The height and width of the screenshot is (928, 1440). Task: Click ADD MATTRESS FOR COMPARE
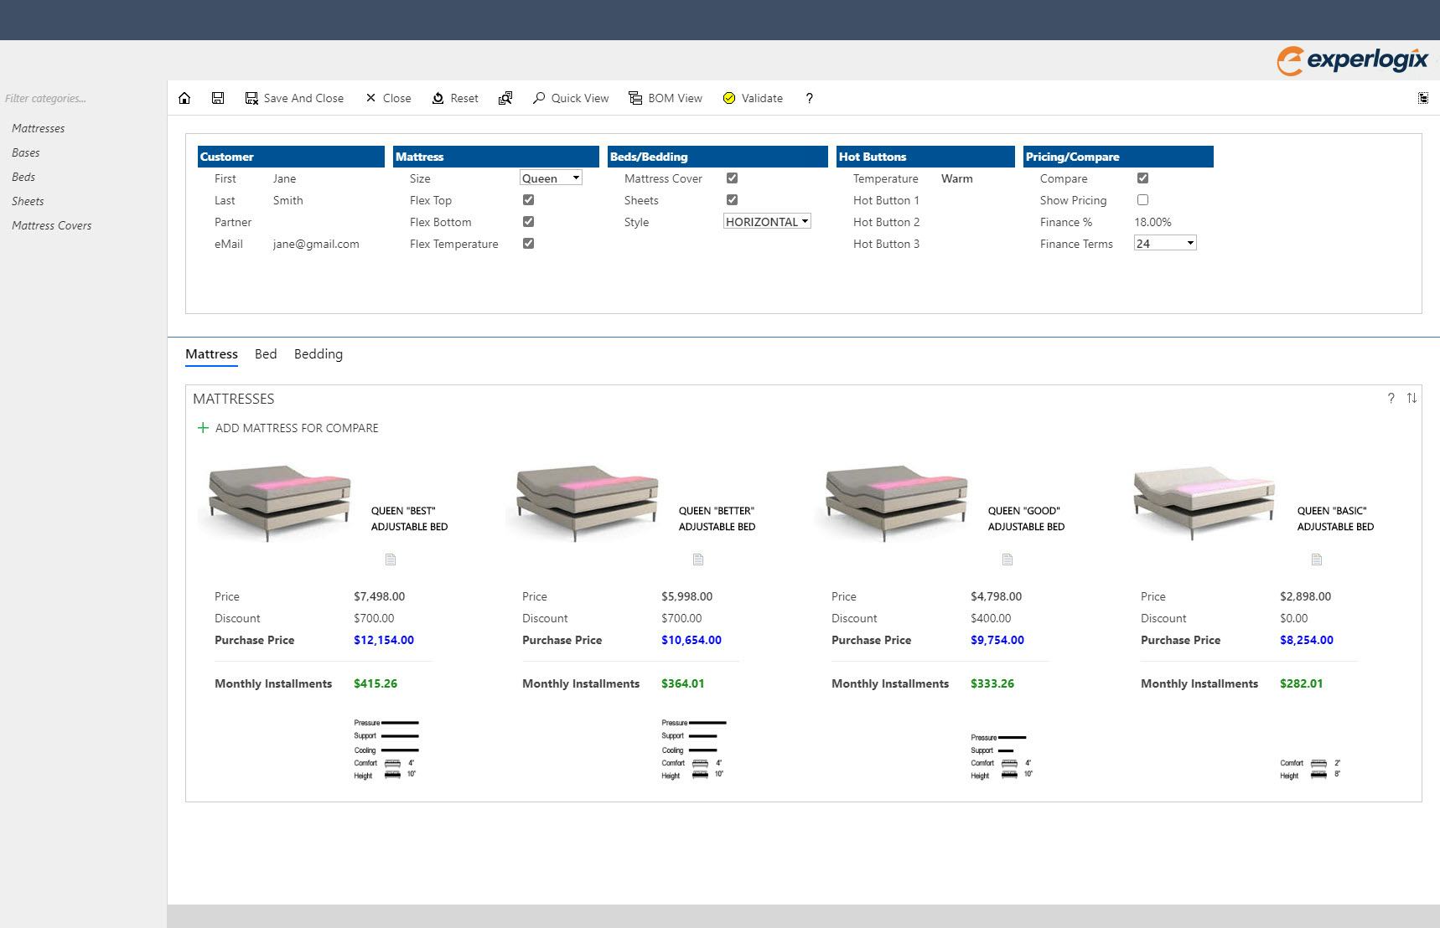pyautogui.click(x=288, y=428)
